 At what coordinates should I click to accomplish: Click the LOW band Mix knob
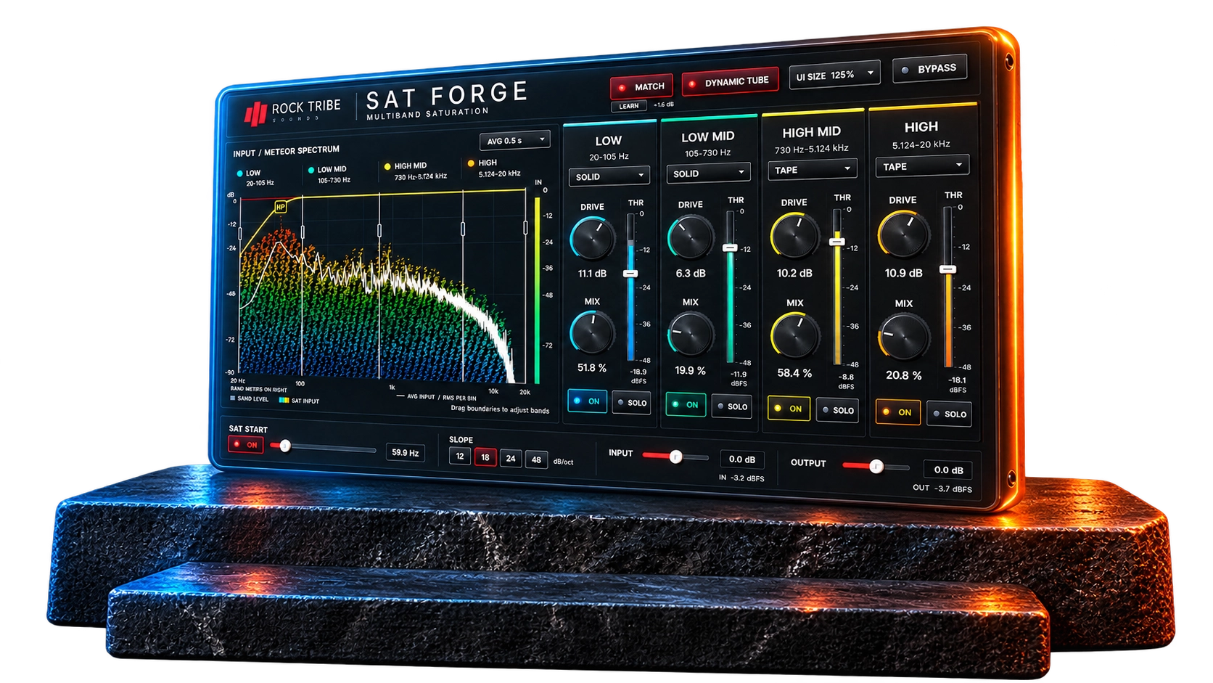pyautogui.click(x=592, y=333)
